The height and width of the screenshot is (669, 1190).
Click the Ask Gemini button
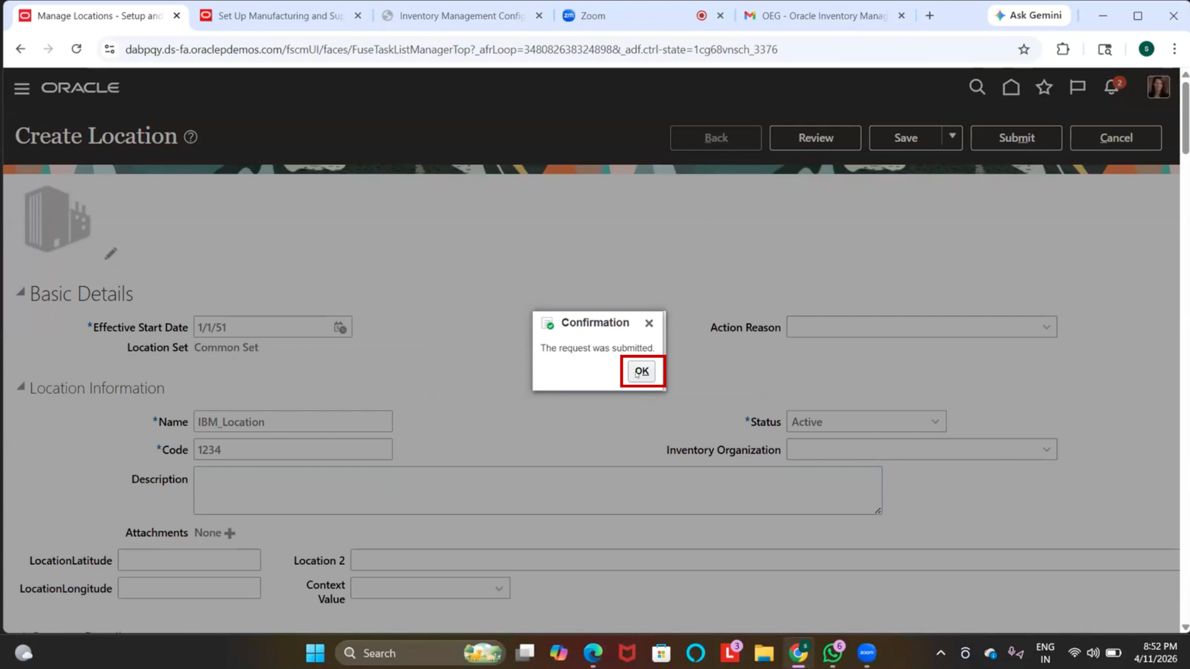(1029, 15)
